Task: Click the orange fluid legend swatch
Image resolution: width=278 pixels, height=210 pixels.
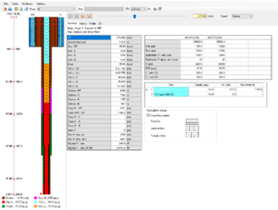Action: (x=35, y=206)
